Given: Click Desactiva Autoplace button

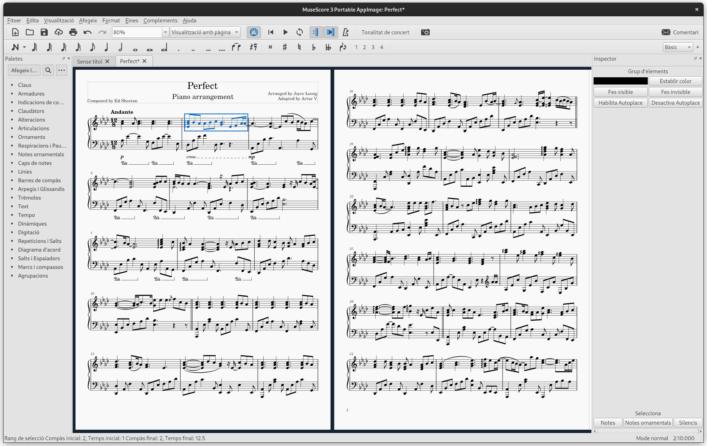Looking at the screenshot, I should (676, 103).
